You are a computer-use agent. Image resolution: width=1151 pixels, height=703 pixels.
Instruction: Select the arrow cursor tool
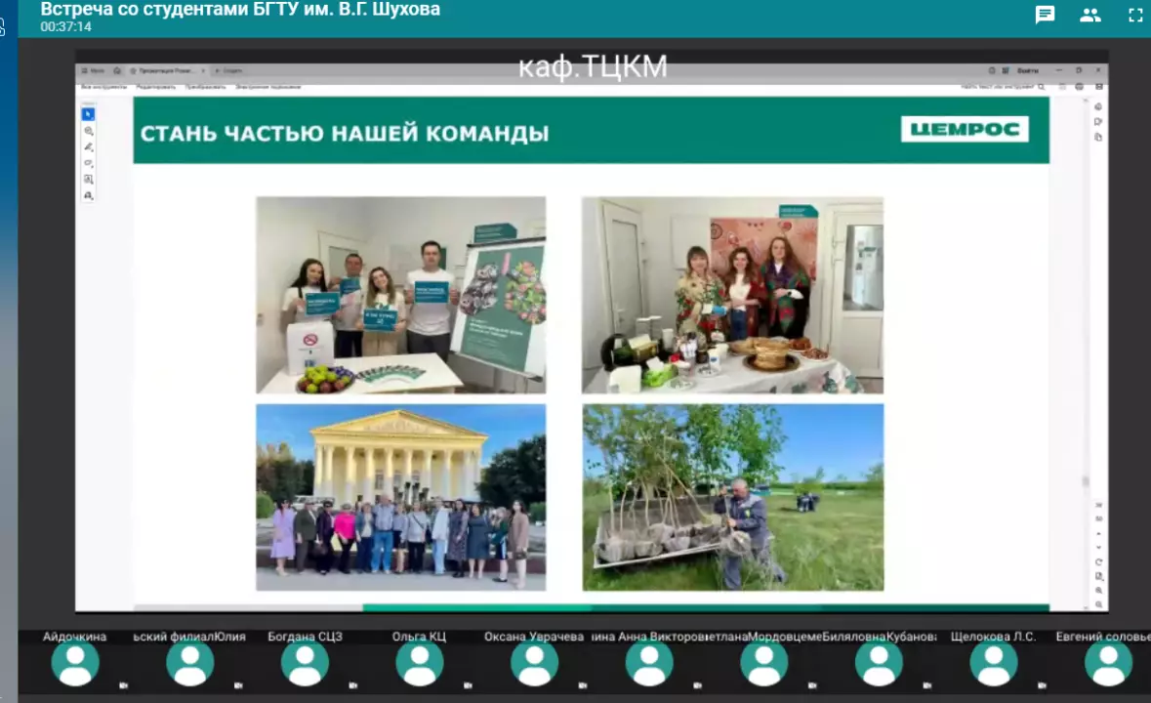88,114
